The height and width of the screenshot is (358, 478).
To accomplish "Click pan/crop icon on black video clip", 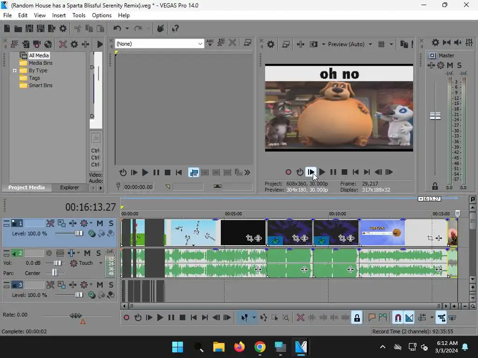I will pos(249,238).
